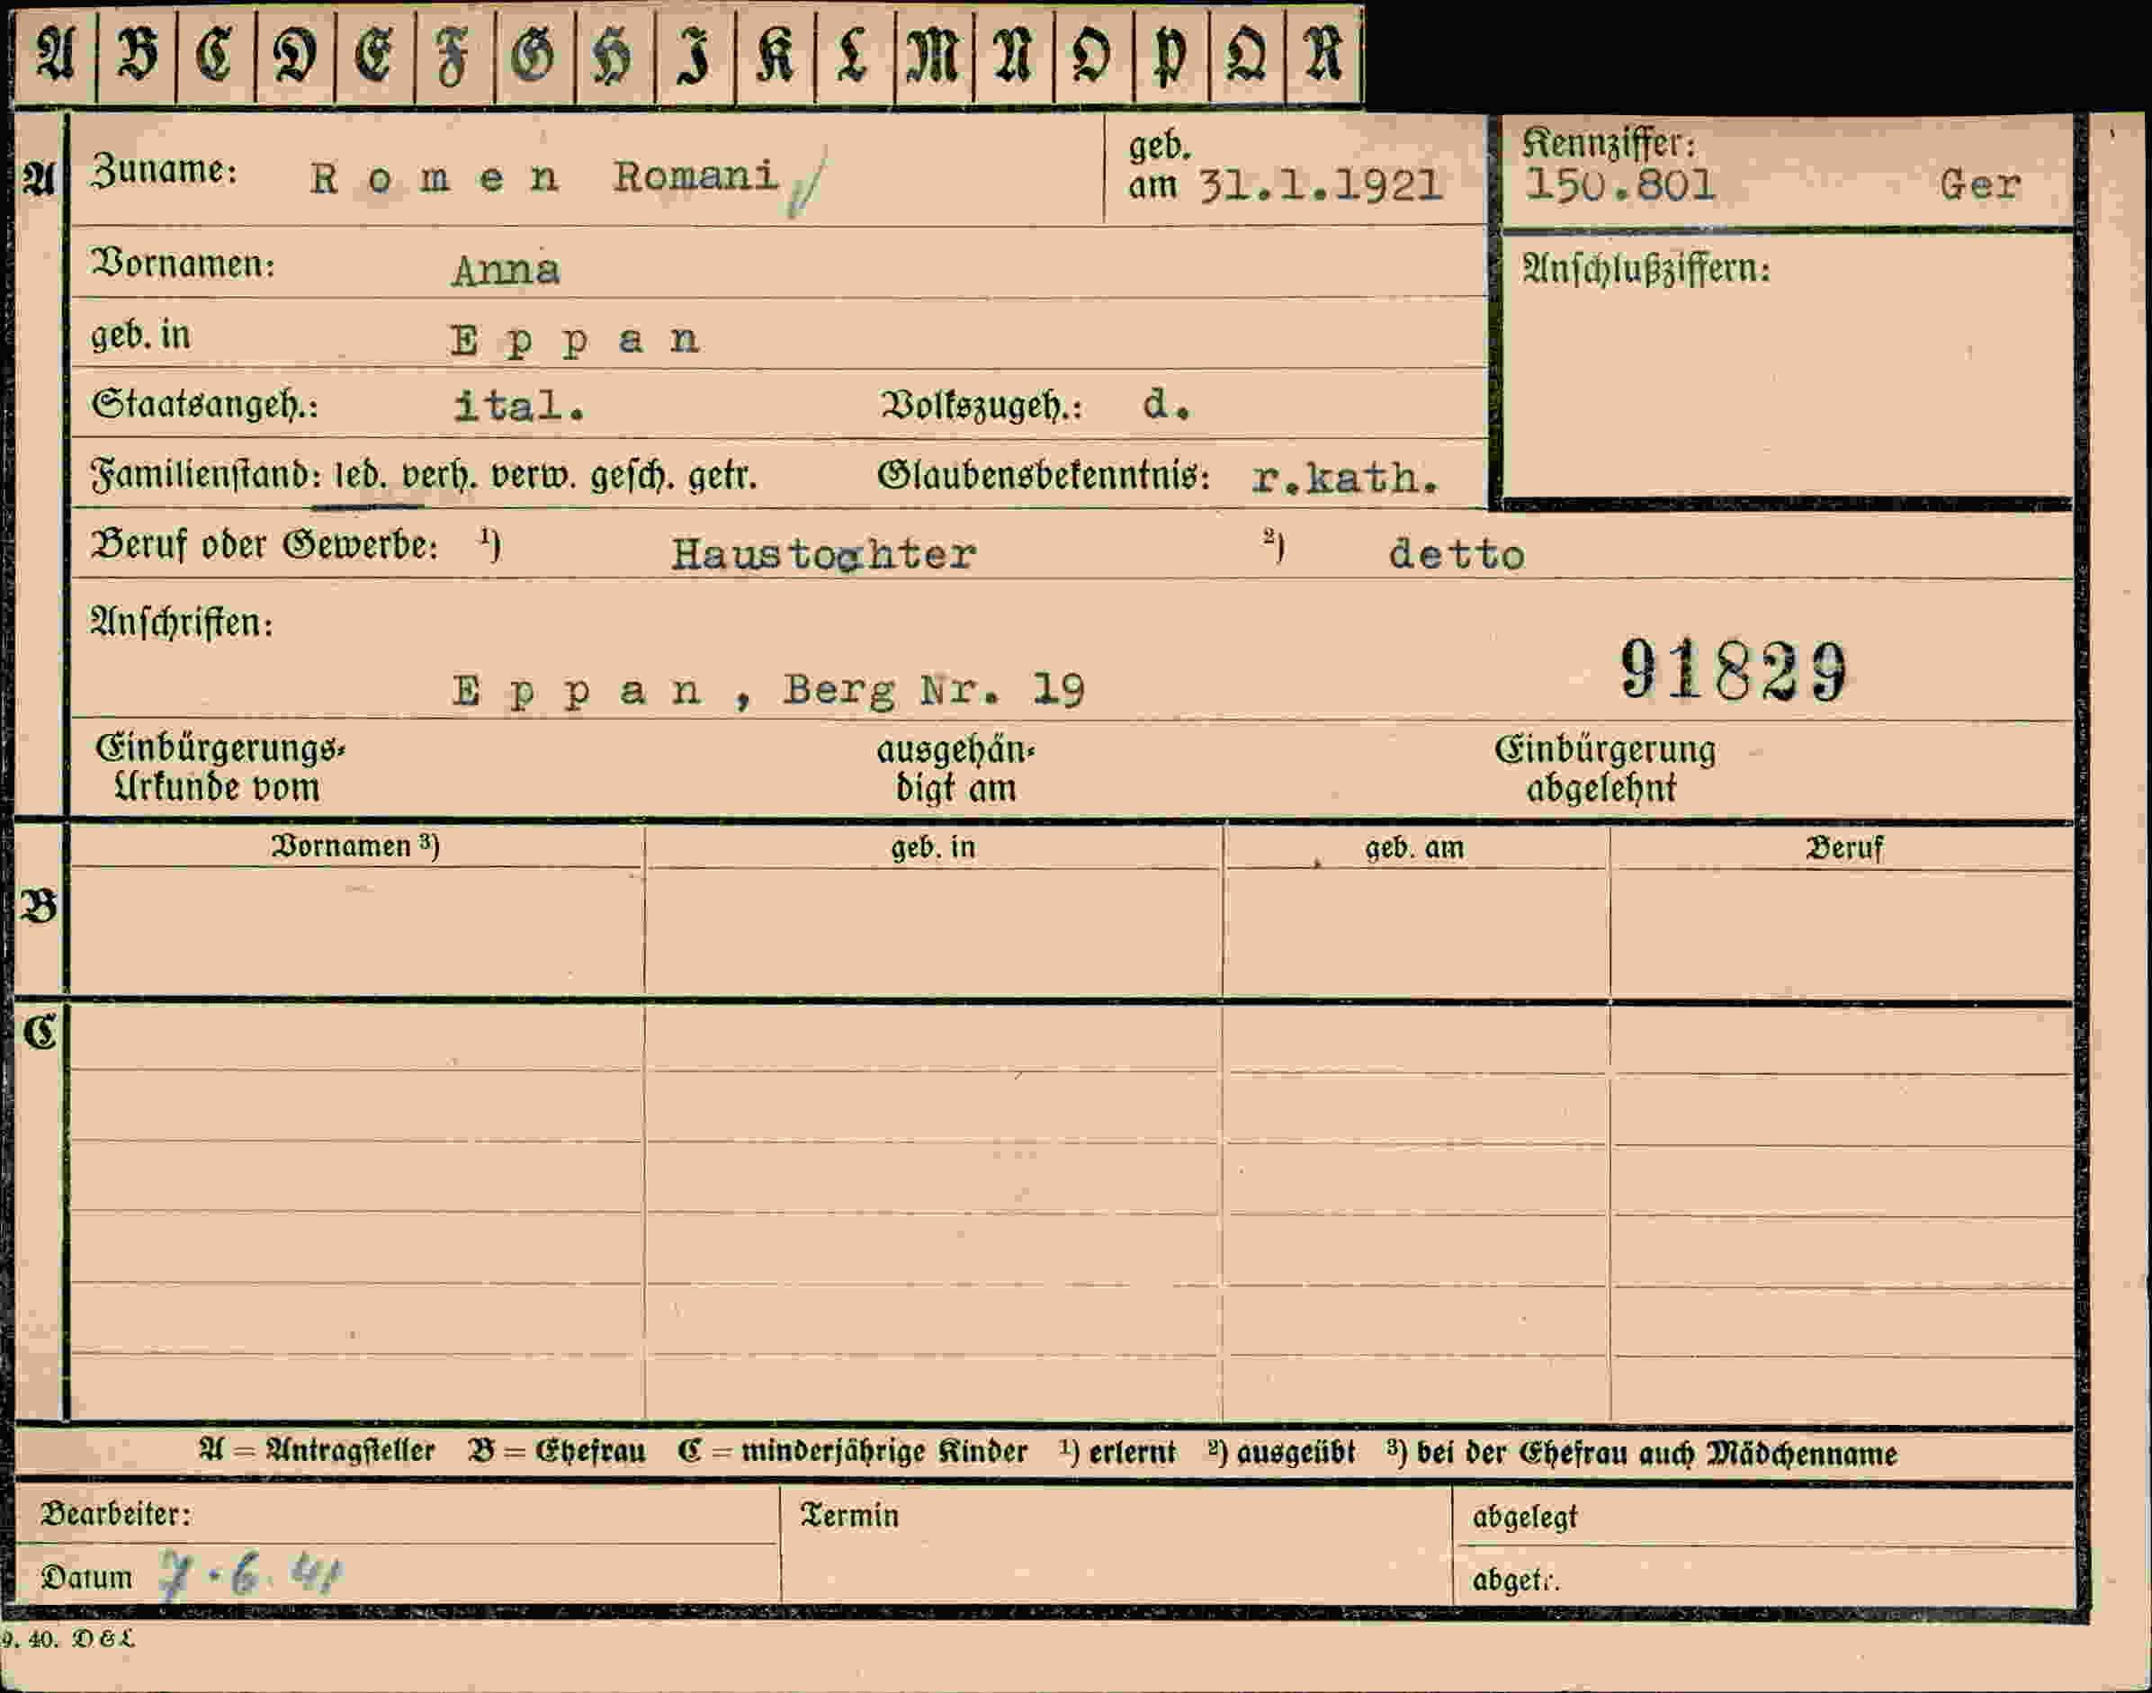Click the stamped number '91829'
2152x1693 pixels.
(x=1734, y=670)
